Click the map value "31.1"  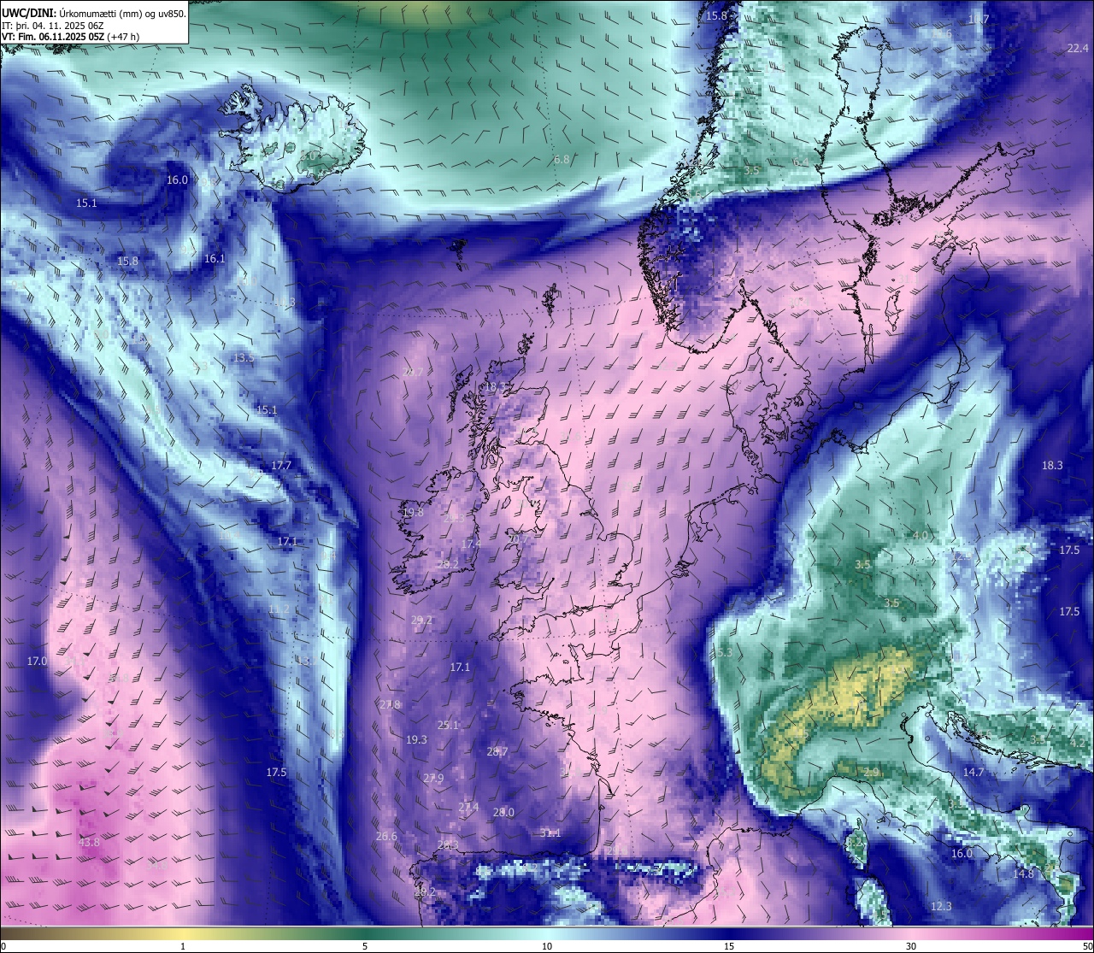[550, 832]
